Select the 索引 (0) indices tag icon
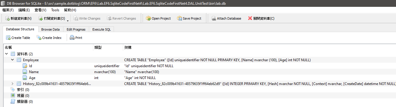The width and height of the screenshot is (396, 107). point(13,90)
